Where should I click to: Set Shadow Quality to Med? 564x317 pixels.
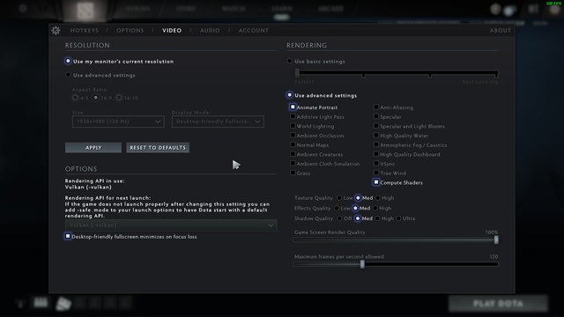point(358,218)
